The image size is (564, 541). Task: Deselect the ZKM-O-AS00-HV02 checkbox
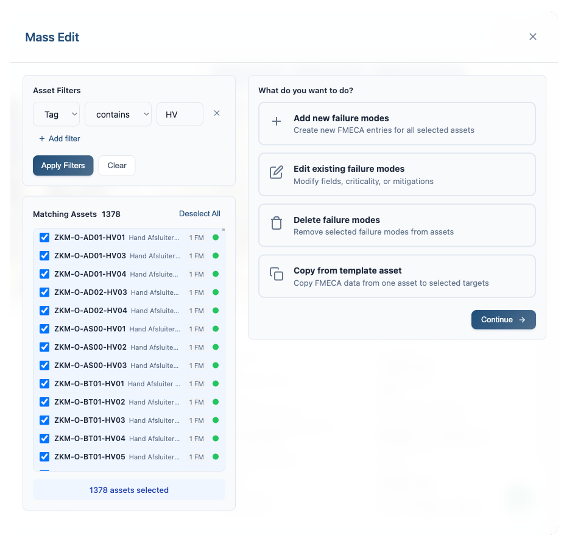tap(44, 347)
